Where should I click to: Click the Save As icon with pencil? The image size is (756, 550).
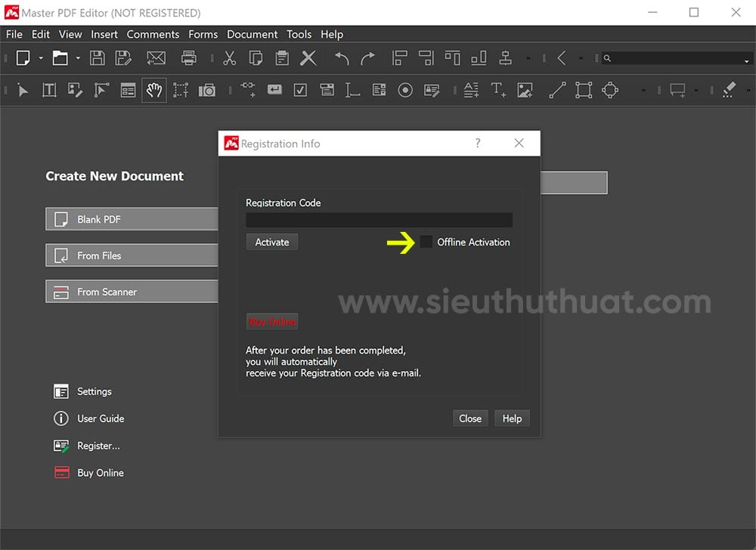(123, 58)
